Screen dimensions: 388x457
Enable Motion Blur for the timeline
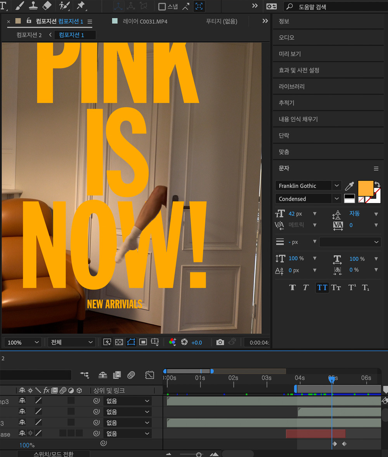click(x=131, y=375)
